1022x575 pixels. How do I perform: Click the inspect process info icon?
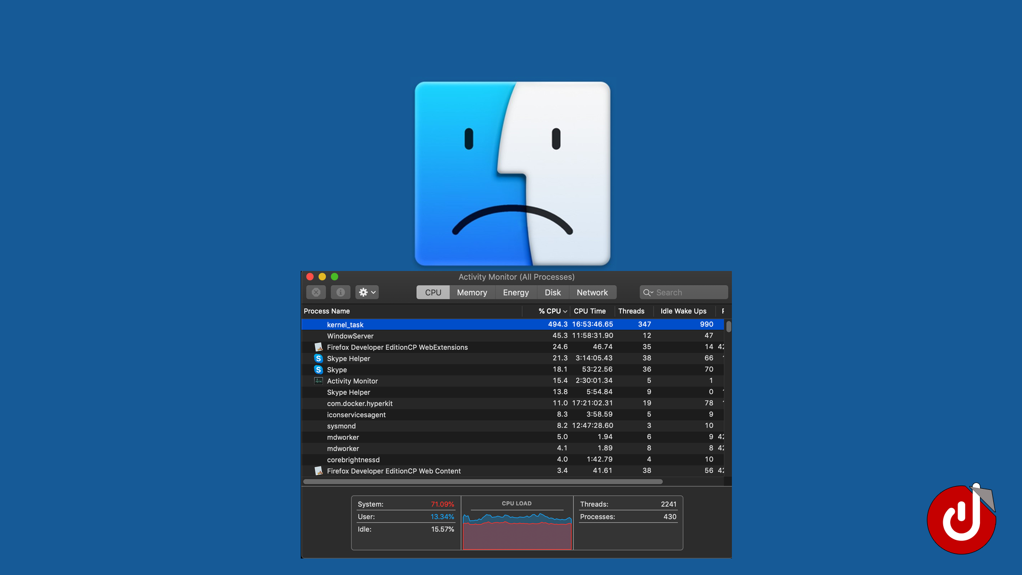340,292
